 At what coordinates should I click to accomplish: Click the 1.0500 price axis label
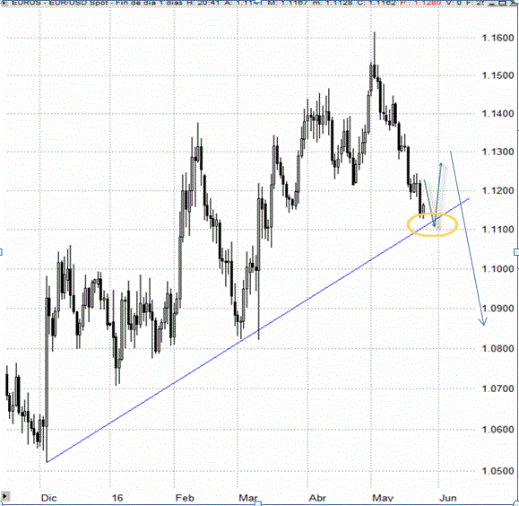point(497,470)
